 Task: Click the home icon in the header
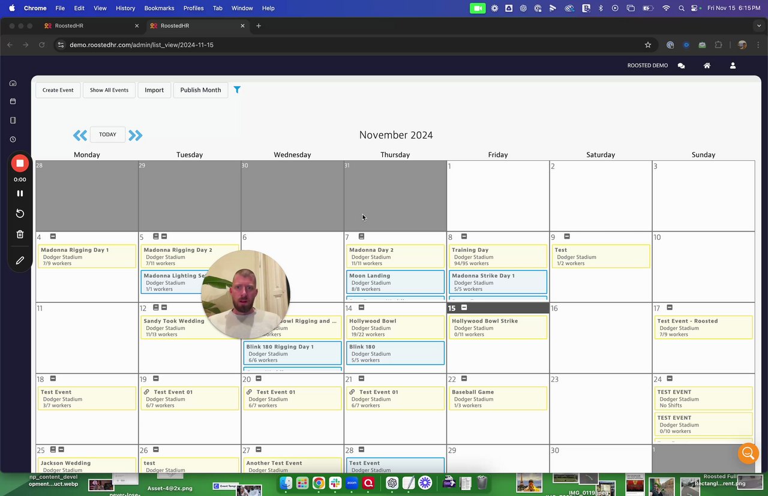[707, 66]
